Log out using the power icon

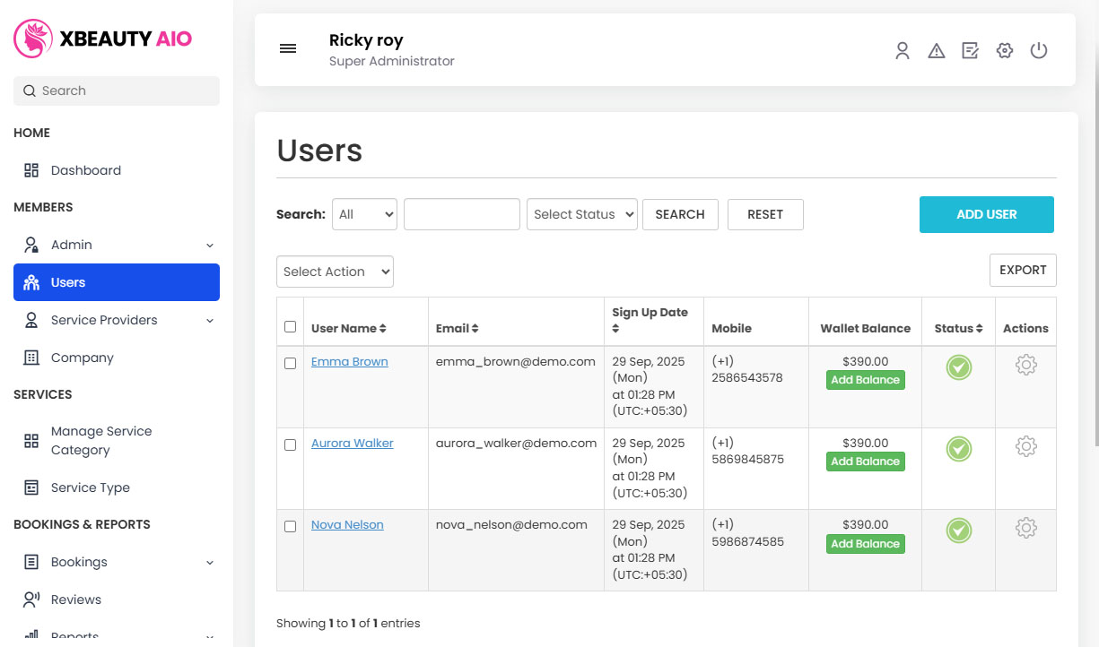1039,51
